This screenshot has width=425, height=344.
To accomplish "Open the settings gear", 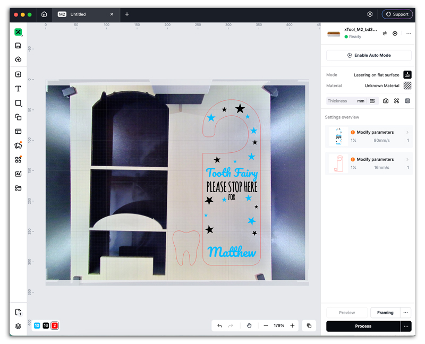I will (x=370, y=14).
